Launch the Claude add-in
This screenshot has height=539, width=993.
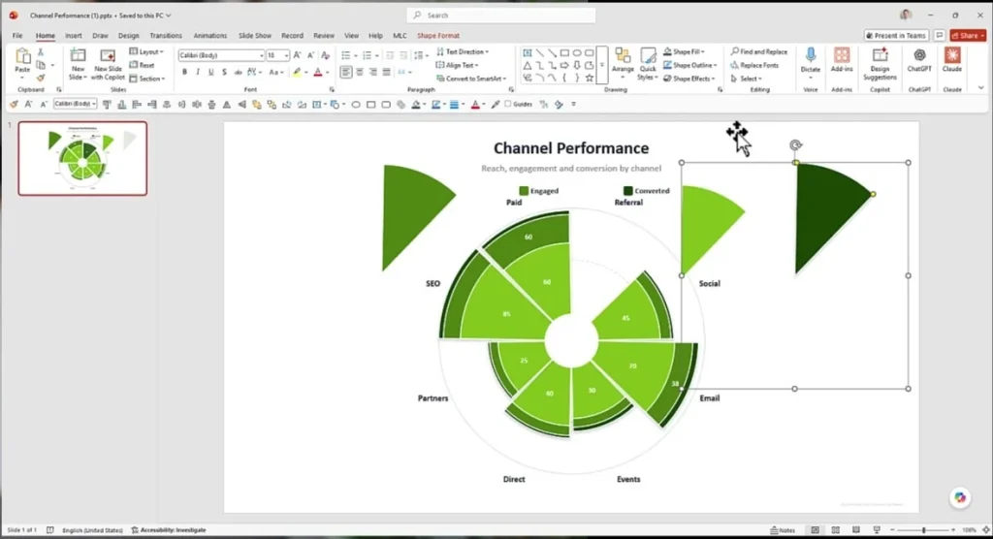(x=952, y=59)
